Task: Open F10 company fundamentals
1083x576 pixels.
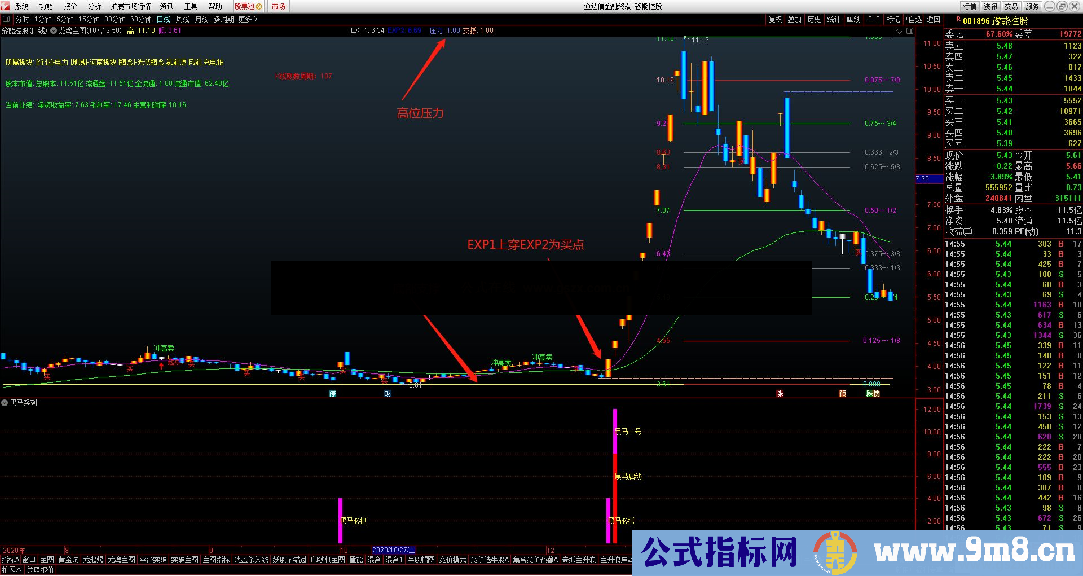Action: (873, 19)
